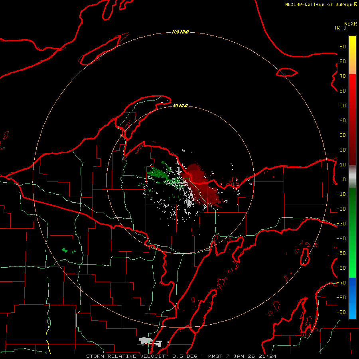359x359 pixels.
Task: Click the 50 NMI range ring label
Action: [x=180, y=106]
